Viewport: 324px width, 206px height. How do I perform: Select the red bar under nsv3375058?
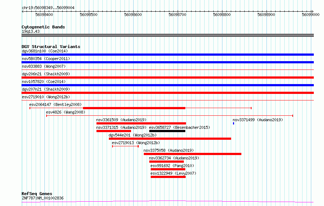193,154
